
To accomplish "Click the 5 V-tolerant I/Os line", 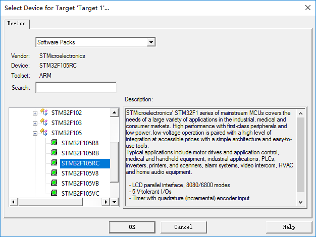I will click(150, 192).
